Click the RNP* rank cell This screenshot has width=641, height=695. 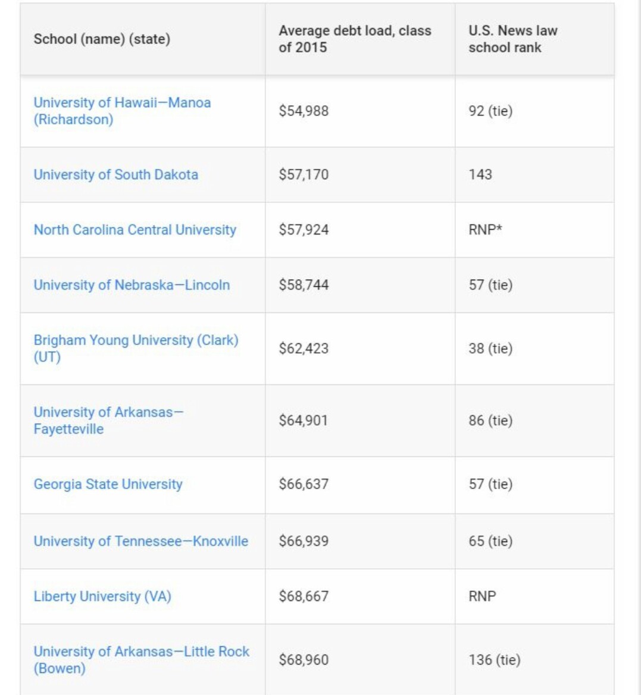point(485,230)
